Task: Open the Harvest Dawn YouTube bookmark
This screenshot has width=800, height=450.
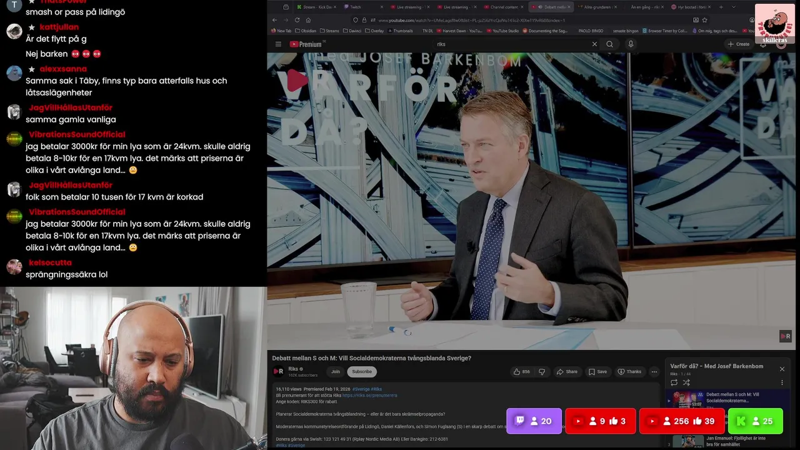Action: click(x=459, y=31)
